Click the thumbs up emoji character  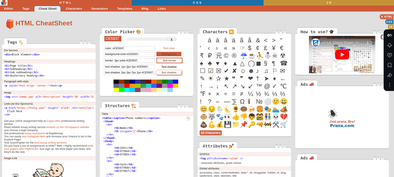pyautogui.click(x=236, y=117)
